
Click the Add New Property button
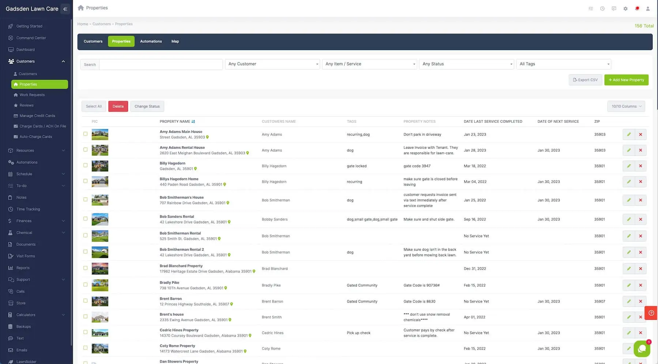[626, 80]
